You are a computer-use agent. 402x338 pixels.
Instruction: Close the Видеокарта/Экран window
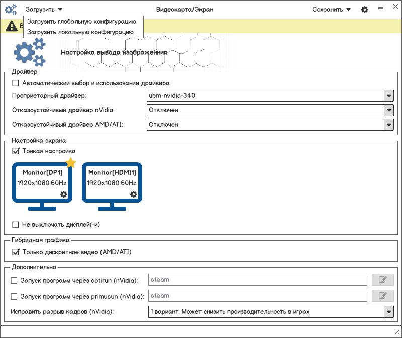[395, 7]
